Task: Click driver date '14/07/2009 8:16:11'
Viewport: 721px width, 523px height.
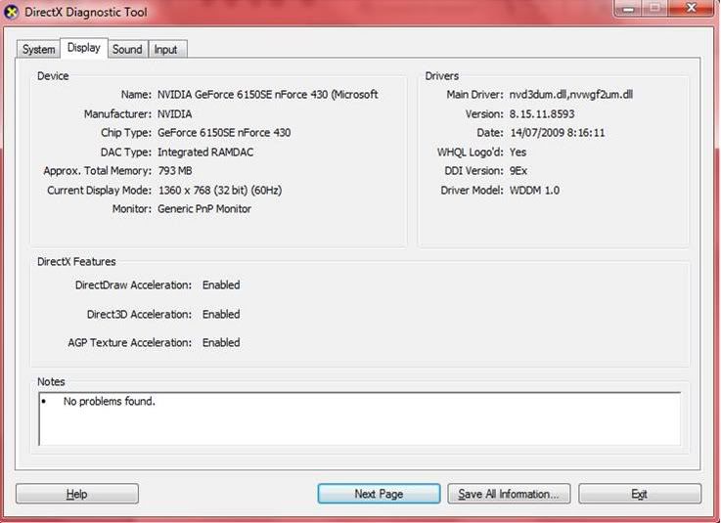Action: (558, 133)
